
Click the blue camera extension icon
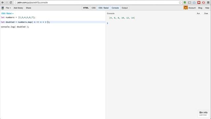pos(194,2)
